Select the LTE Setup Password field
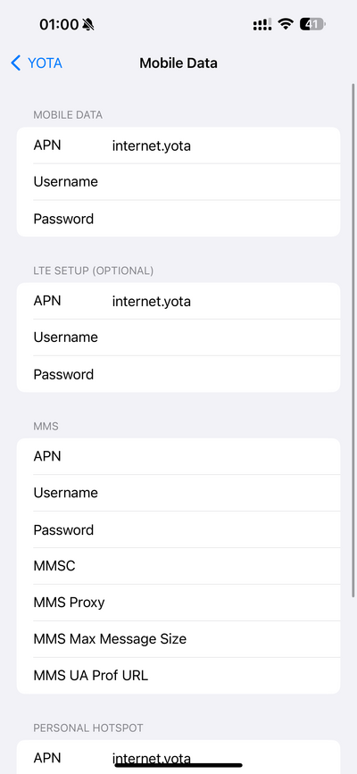 coord(178,374)
